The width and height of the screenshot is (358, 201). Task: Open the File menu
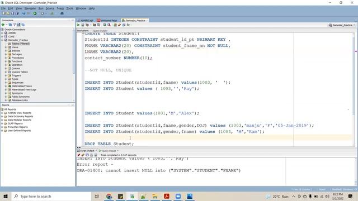point(3,8)
